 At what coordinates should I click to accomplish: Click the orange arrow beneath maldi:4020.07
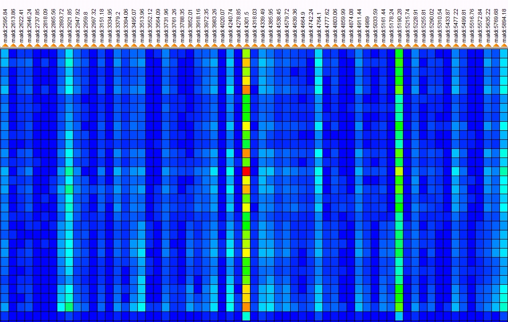(223, 45)
